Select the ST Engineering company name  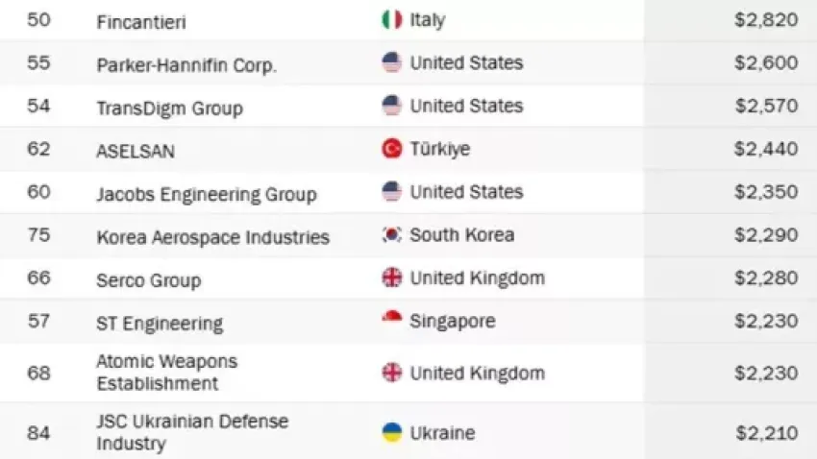pyautogui.click(x=159, y=324)
